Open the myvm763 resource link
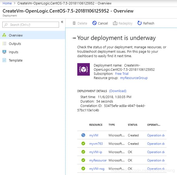The height and width of the screenshot is (175, 177). click(x=96, y=143)
